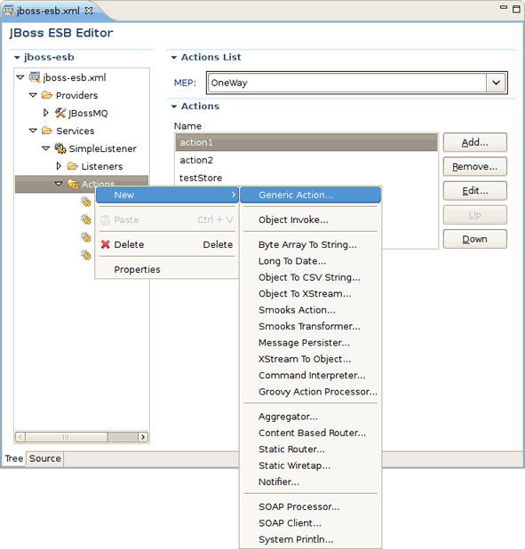Click the Add... button

(475, 142)
